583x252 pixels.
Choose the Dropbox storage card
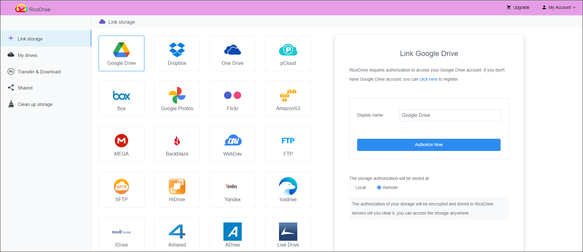(x=177, y=53)
